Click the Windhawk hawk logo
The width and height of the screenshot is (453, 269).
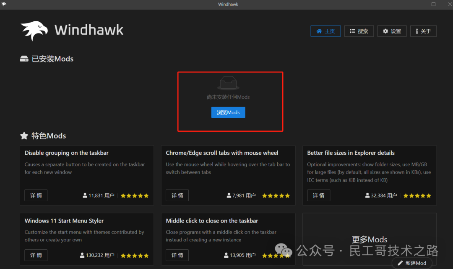tap(34, 31)
